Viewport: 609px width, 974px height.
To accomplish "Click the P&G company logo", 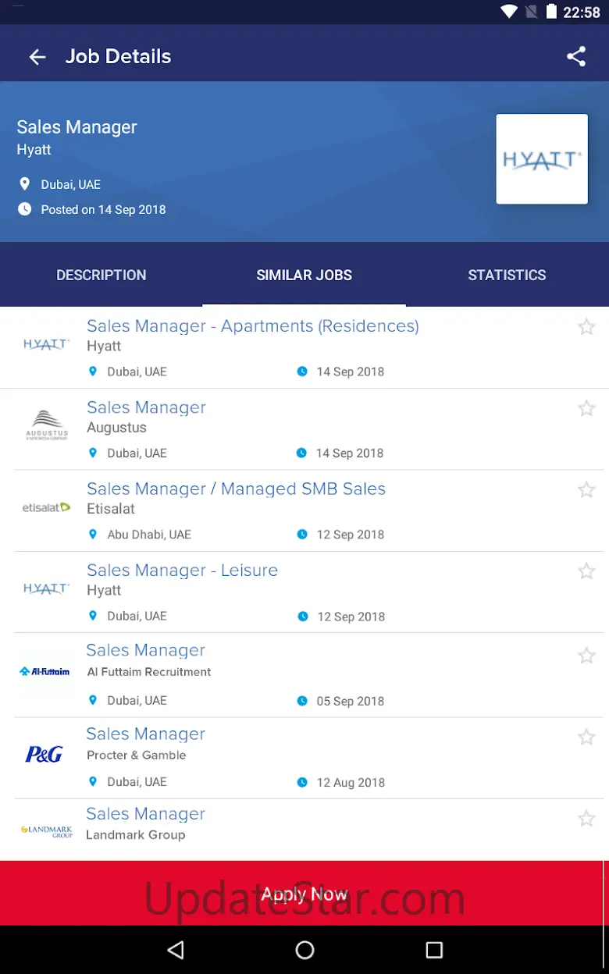I will click(44, 754).
